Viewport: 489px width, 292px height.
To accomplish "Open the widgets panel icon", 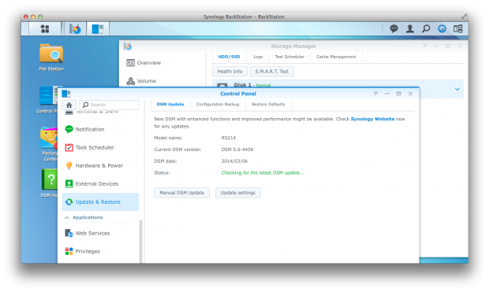I will (x=457, y=29).
